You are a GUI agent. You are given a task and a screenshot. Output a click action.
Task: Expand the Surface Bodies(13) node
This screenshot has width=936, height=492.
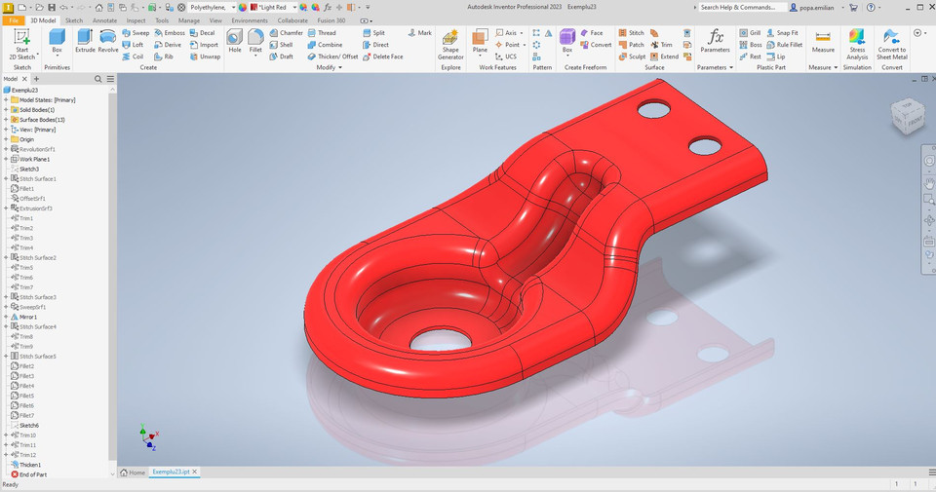tap(6, 119)
